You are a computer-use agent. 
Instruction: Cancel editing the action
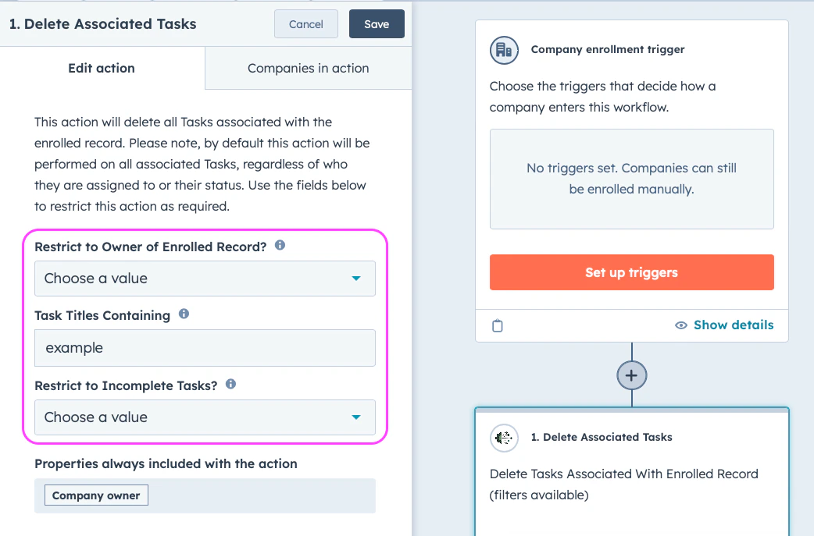click(305, 23)
